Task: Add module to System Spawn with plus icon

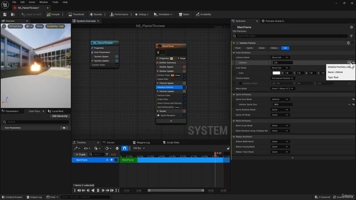Action: [x=117, y=57]
